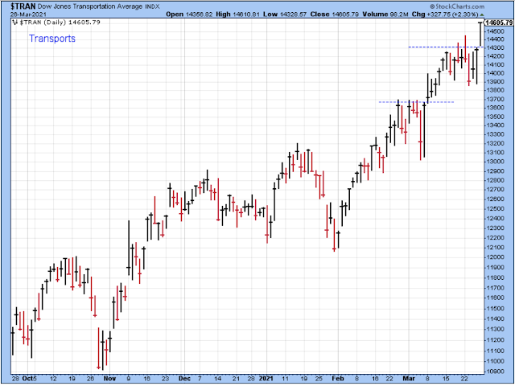This screenshot has height=386, width=515.
Task: Click the 'Nov' label on the date axis
Action: [x=109, y=379]
